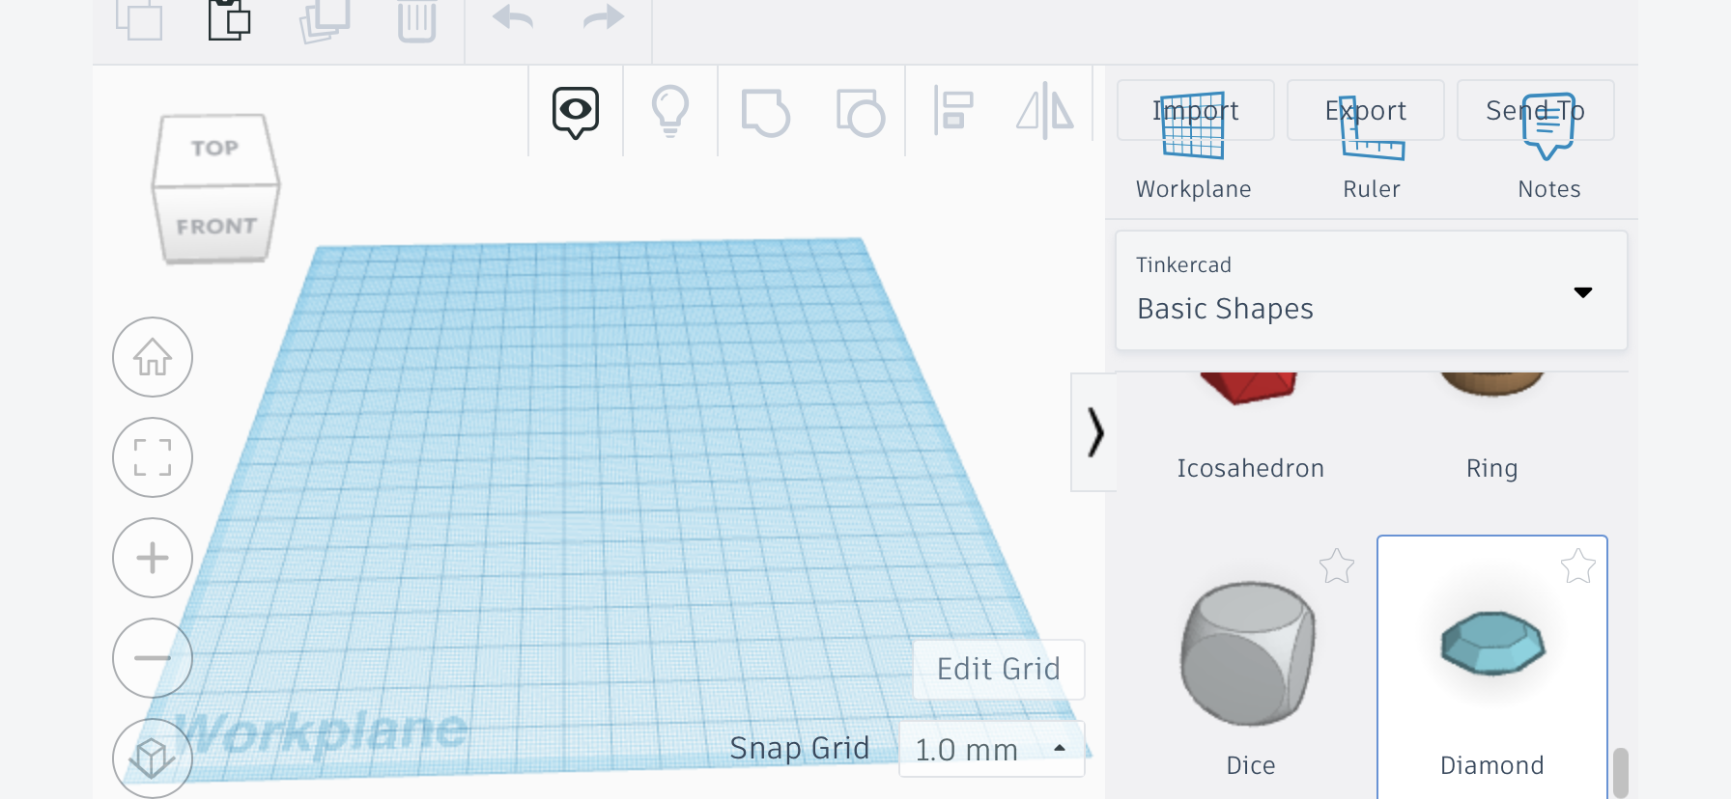Open the Edit Grid settings

coord(999,669)
